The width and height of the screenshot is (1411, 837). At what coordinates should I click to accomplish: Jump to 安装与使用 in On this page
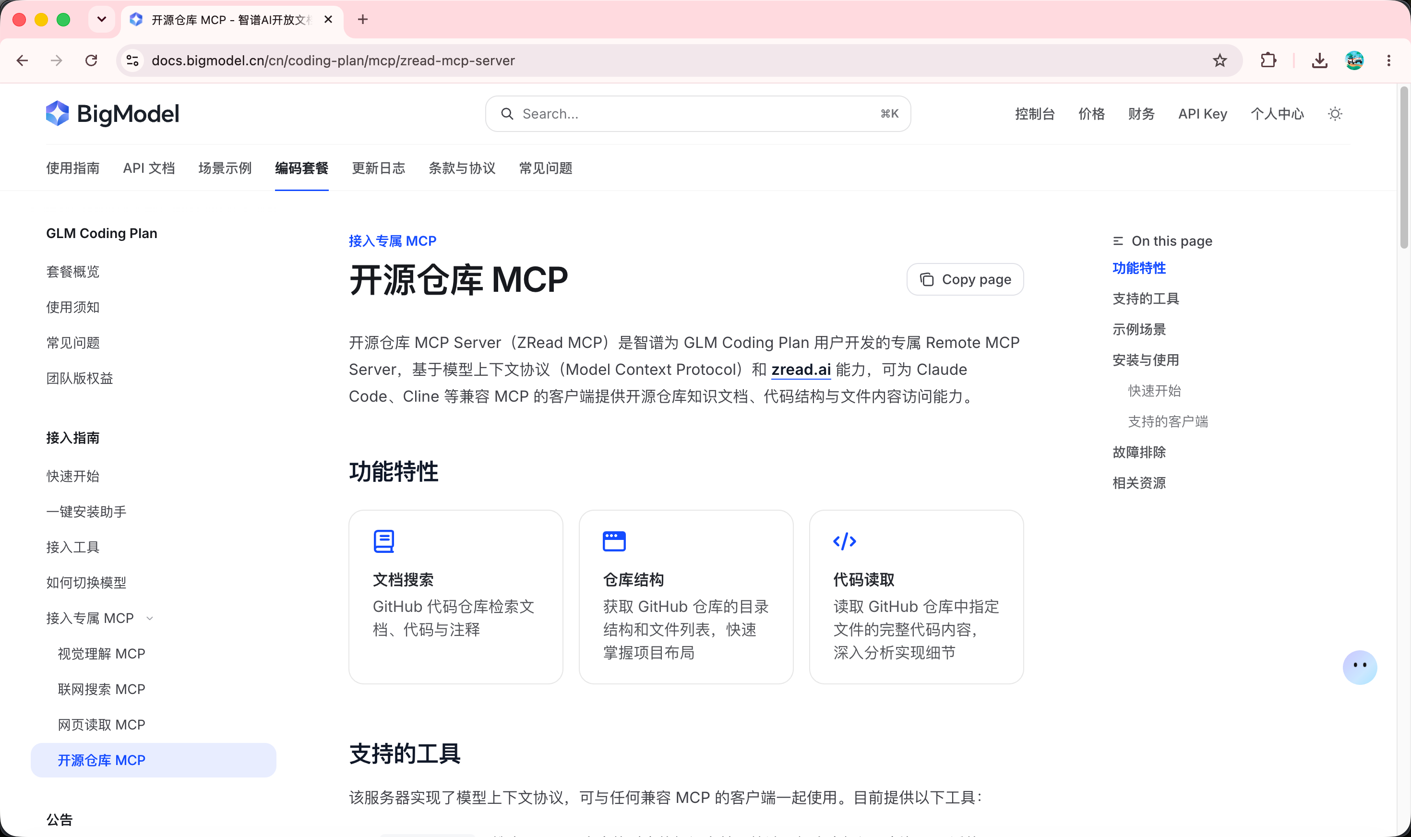tap(1146, 360)
